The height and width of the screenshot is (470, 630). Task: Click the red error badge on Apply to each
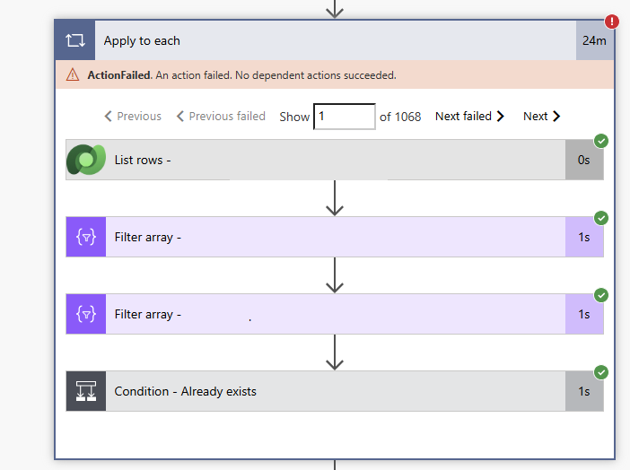tap(611, 22)
